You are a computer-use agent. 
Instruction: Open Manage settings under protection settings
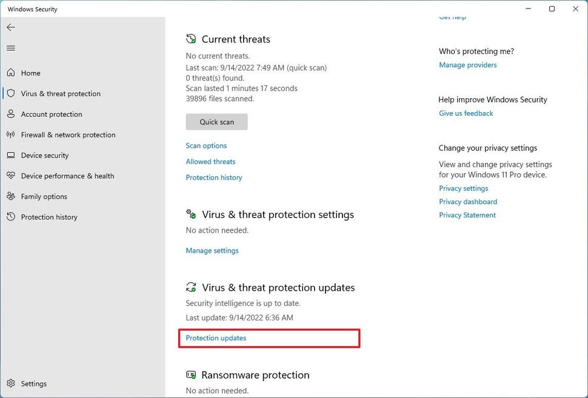(x=212, y=250)
